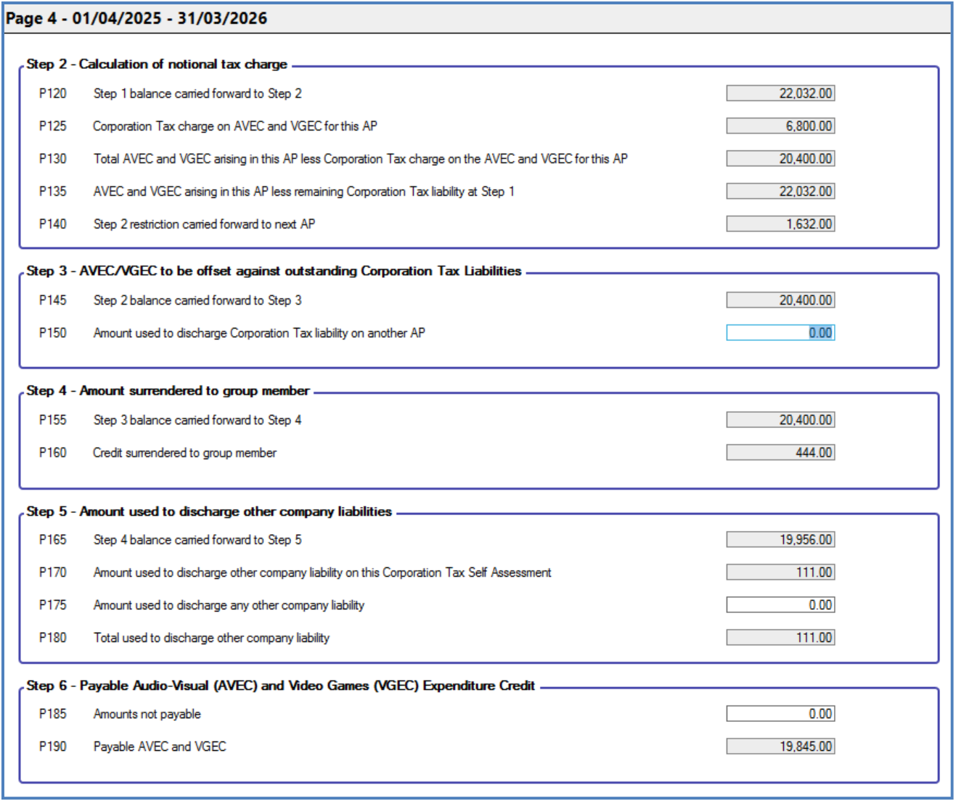Click the P180 total value 111.00
The height and width of the screenshot is (801, 956).
click(780, 638)
